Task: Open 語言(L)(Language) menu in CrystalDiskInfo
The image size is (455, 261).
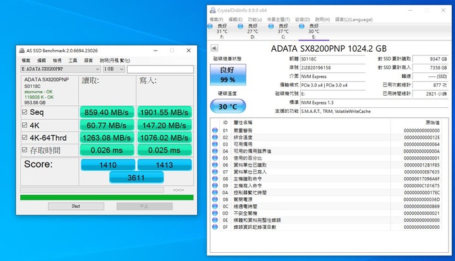Action: (354, 20)
